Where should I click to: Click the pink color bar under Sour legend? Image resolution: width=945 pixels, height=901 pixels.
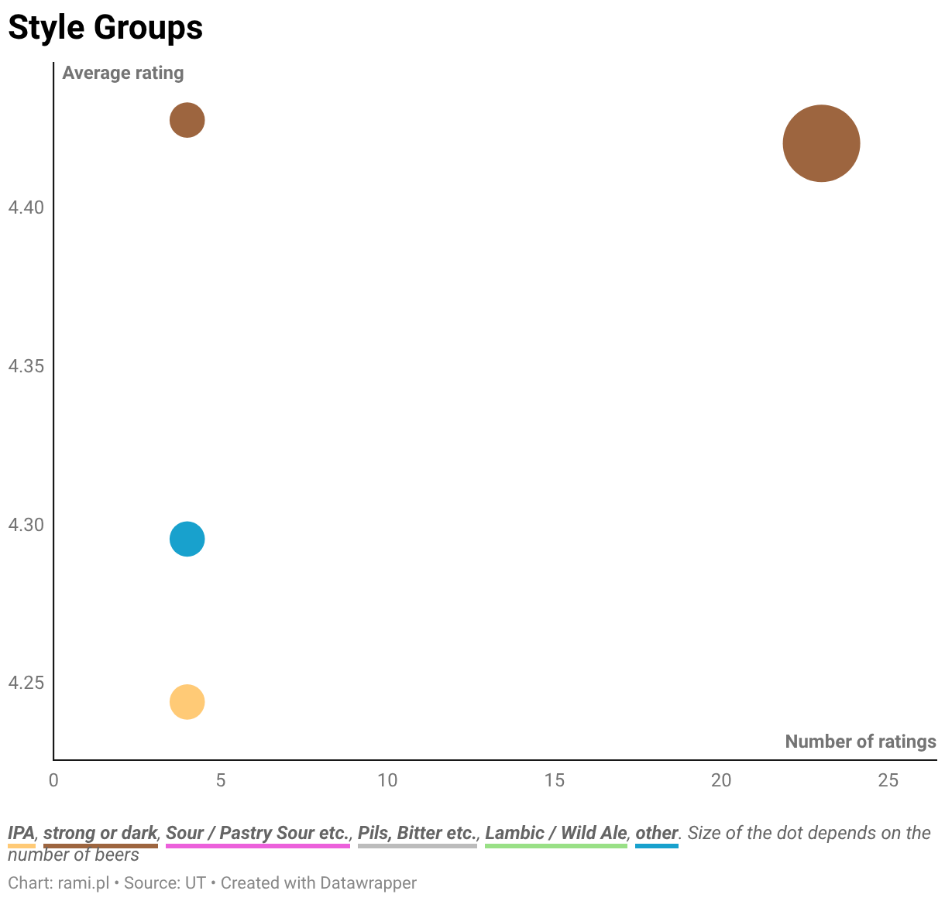coord(258,846)
